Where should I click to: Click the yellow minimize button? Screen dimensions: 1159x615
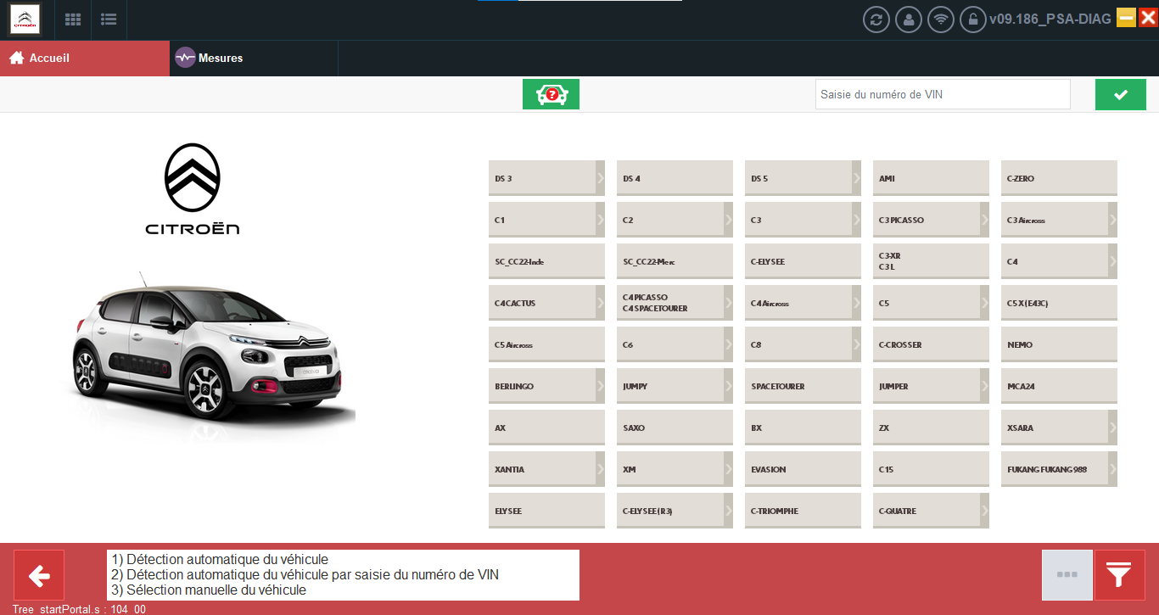(1126, 18)
